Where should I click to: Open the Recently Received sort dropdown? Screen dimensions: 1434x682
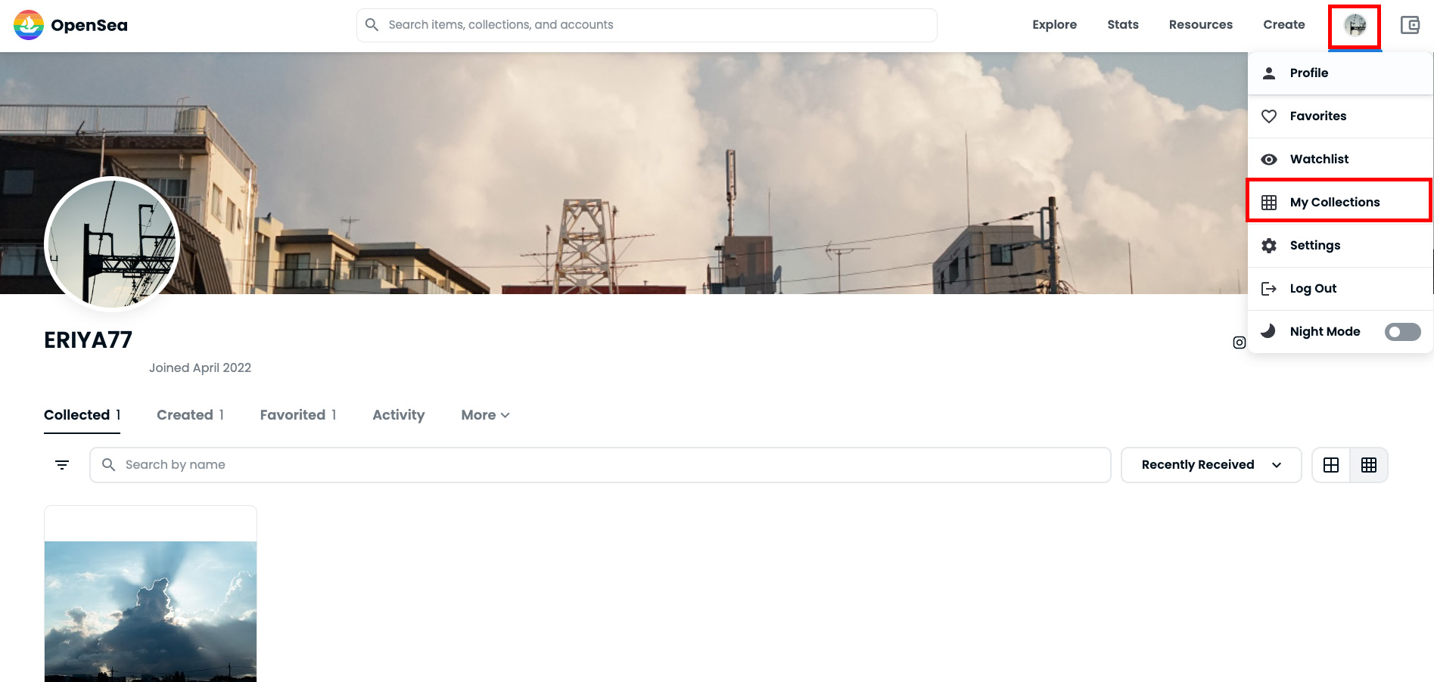[1211, 465]
